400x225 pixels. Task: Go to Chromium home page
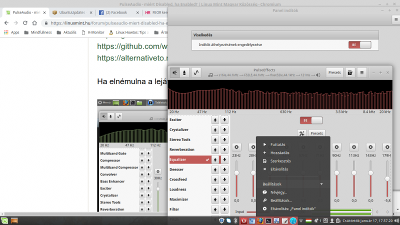click(34, 23)
